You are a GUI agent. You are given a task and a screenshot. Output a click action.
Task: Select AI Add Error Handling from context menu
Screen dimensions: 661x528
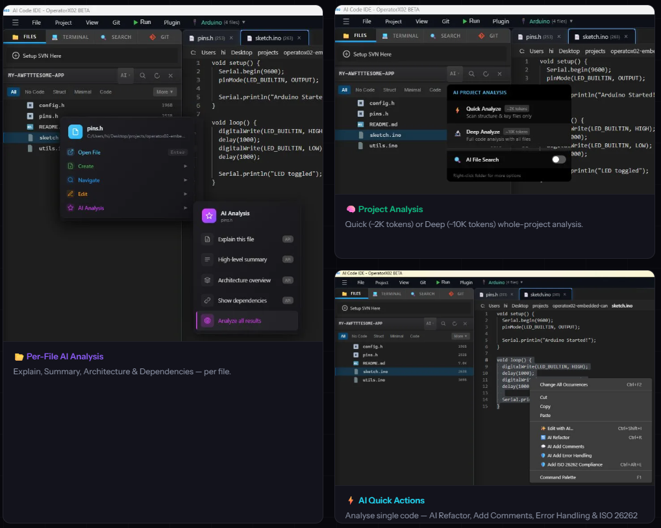click(x=570, y=455)
